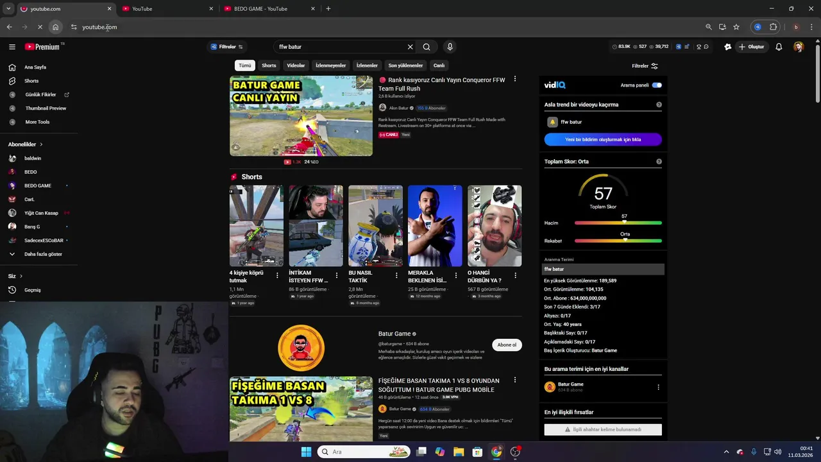Click Chrome extensions puzzle icon
Viewport: 821px width, 462px height.
pyautogui.click(x=774, y=27)
